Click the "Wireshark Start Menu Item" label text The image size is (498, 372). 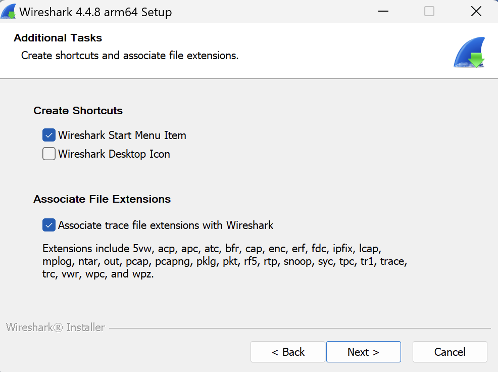[x=122, y=135]
